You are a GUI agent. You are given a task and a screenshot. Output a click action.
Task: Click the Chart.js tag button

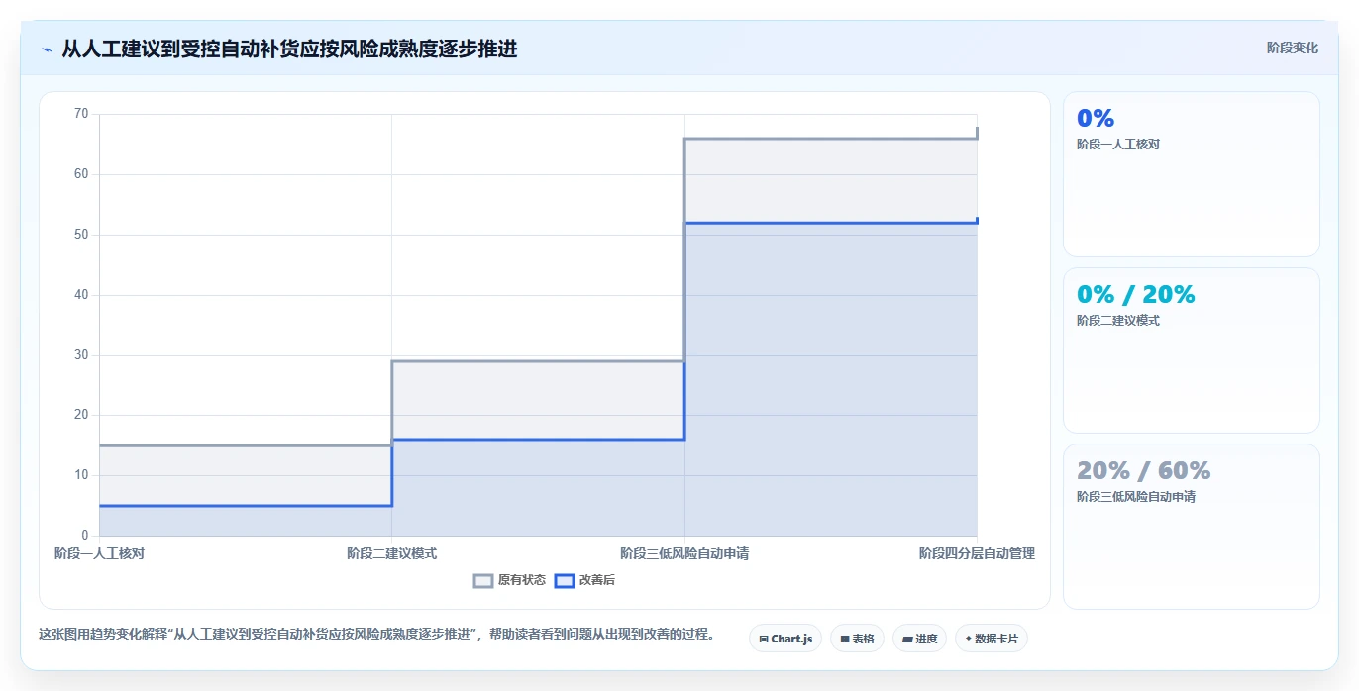pyautogui.click(x=785, y=639)
